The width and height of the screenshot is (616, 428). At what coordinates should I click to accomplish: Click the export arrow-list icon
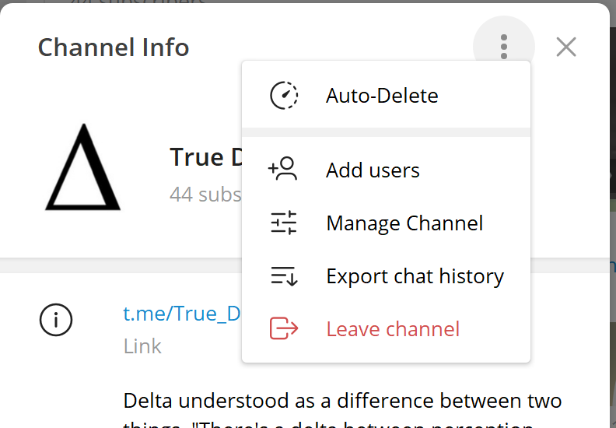(x=284, y=276)
